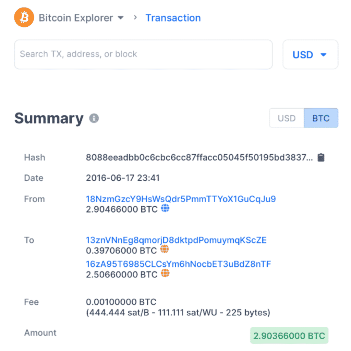Viewport: 351px width, 351px height.
Task: Open recipient address 13znVNnEg8qmorjD8dktpdPomuymqKScZE
Action: [176, 240]
